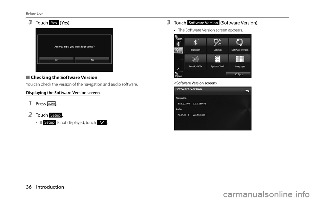
Task: Click No in the proceed confirmation dialog
Action: pyautogui.click(x=92, y=60)
